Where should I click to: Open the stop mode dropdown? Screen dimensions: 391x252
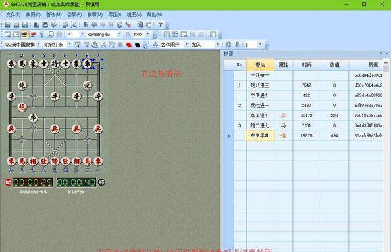147,34
